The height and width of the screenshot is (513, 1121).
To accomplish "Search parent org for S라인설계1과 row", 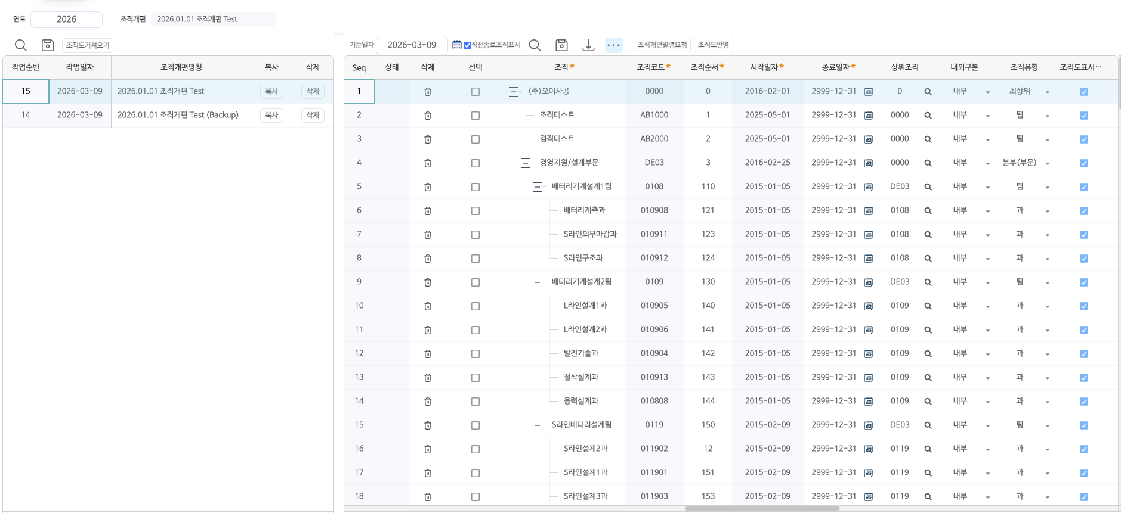I will [x=928, y=473].
